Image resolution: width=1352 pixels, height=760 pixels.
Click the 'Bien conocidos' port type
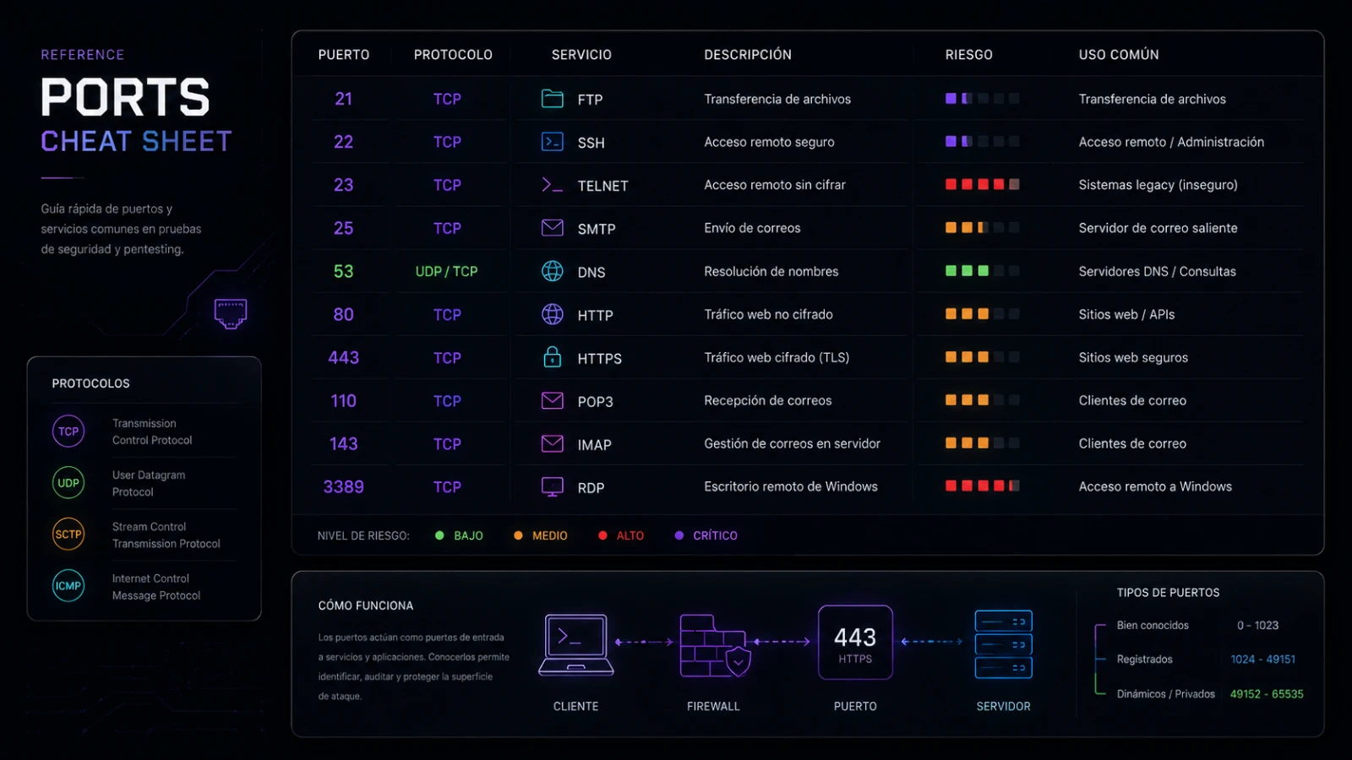click(x=1153, y=625)
